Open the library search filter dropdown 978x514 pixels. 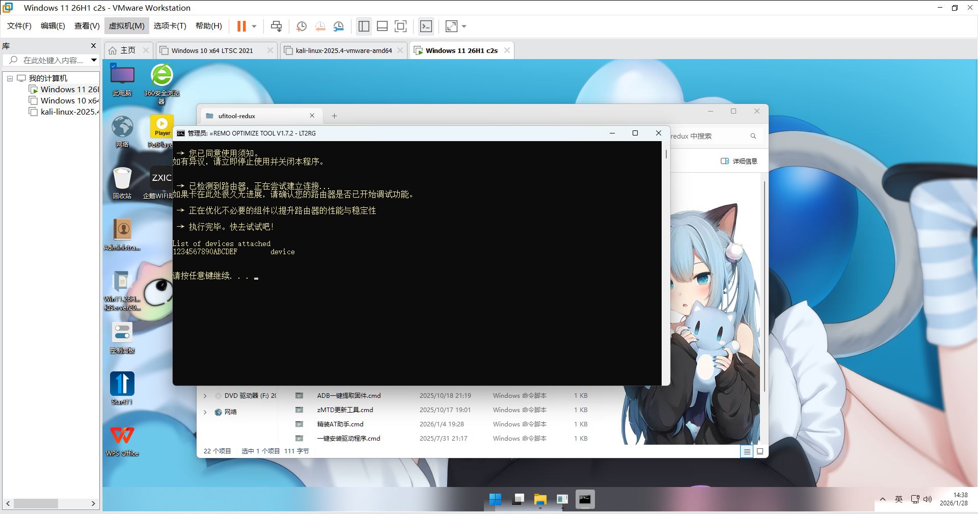[94, 60]
